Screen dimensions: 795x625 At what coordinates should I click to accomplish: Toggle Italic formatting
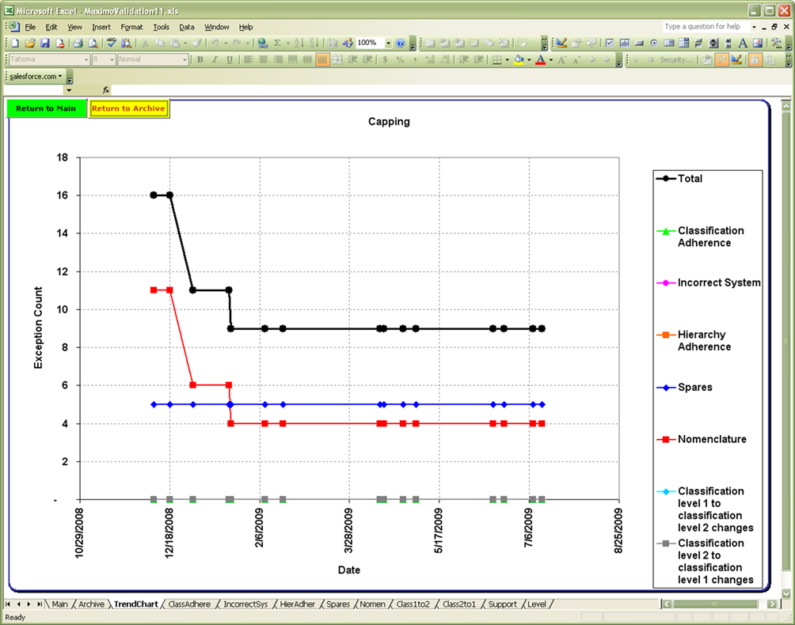pos(215,60)
